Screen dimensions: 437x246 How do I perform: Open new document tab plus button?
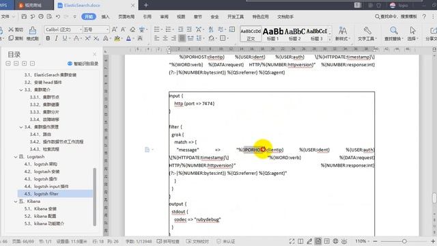[x=145, y=5]
